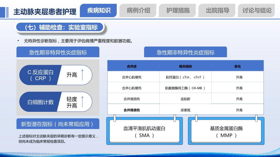Click the up arrow beside CRP 升高
The width and height of the screenshot is (280, 157).
coord(82,75)
